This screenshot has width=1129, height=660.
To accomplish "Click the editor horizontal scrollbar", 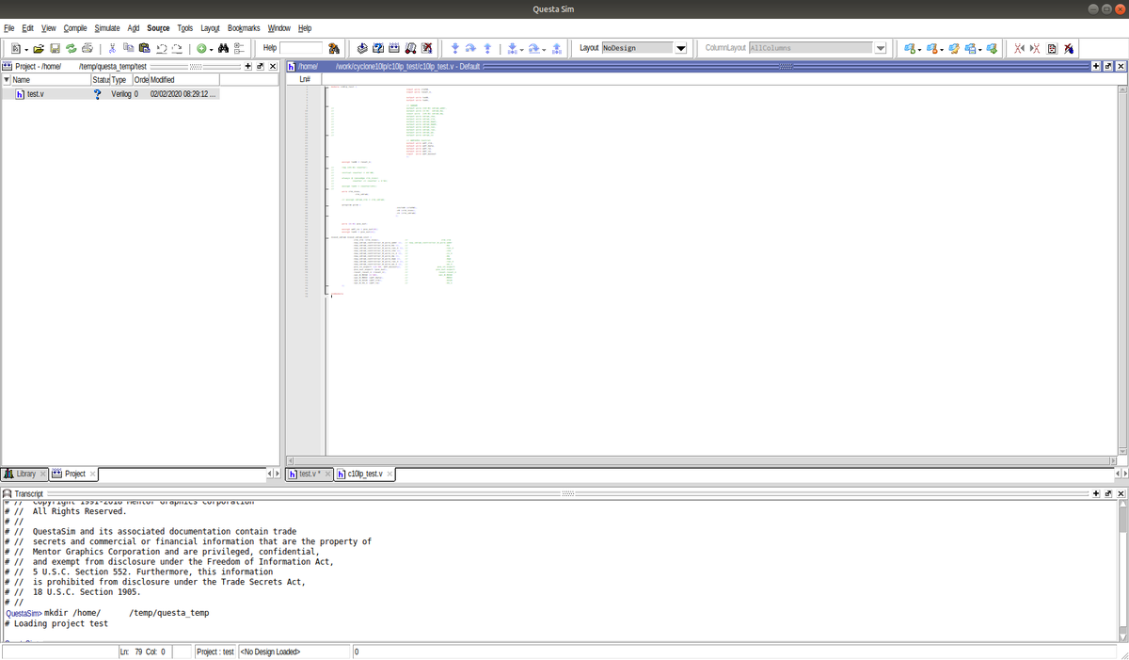I will 701,459.
